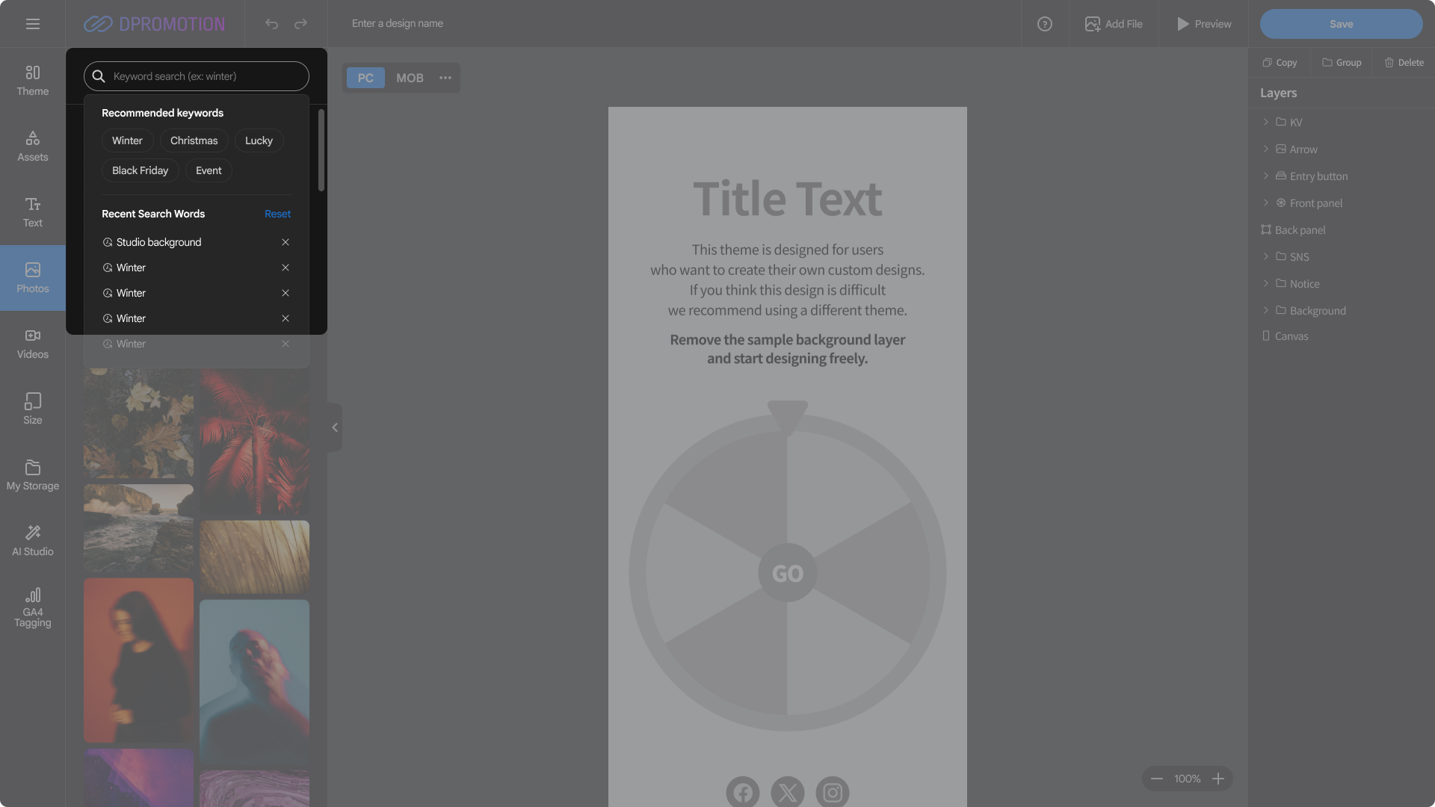Open the Videos sidebar panel
The image size is (1435, 807).
[33, 344]
